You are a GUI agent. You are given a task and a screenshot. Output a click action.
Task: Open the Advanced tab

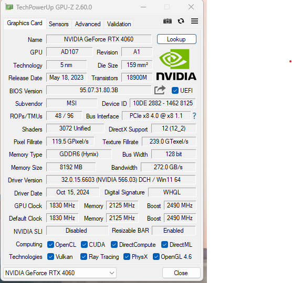point(88,24)
